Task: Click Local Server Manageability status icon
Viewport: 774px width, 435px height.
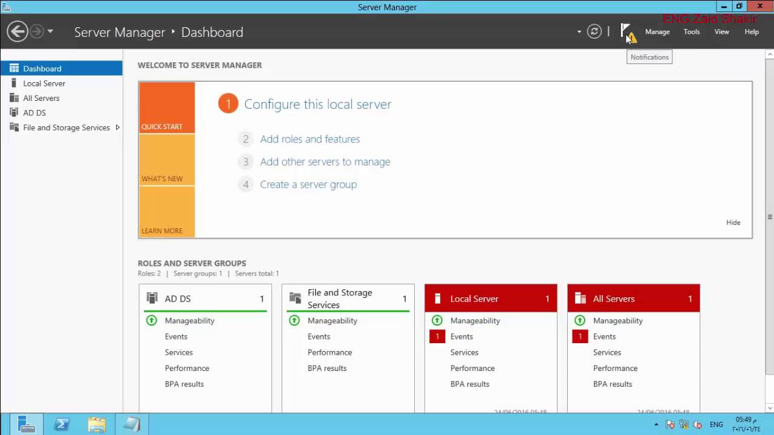Action: (437, 320)
